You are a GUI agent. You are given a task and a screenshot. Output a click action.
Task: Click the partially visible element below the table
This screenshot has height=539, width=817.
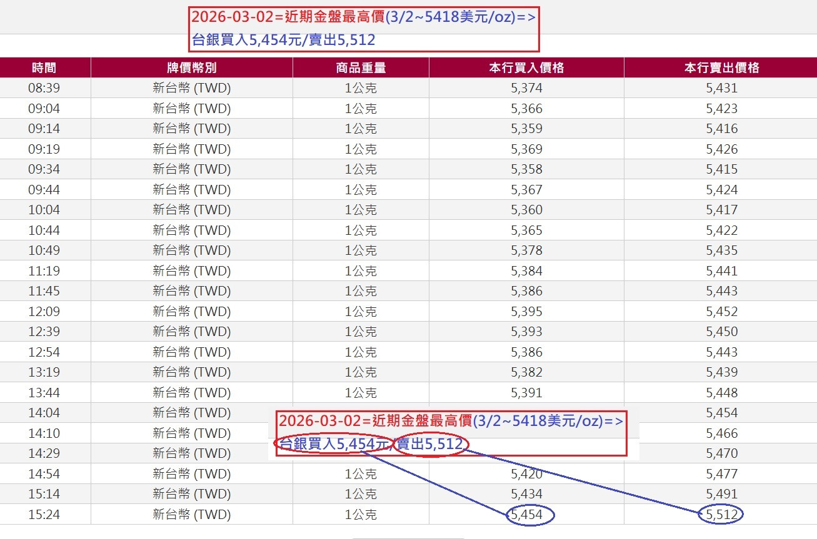coord(408,536)
